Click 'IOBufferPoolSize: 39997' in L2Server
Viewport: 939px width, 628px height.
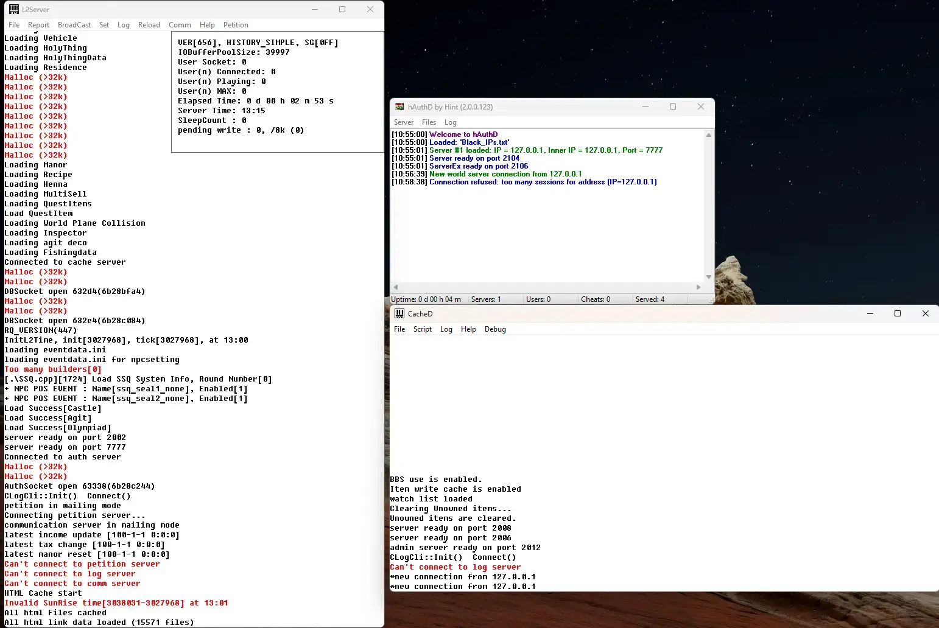pos(234,52)
